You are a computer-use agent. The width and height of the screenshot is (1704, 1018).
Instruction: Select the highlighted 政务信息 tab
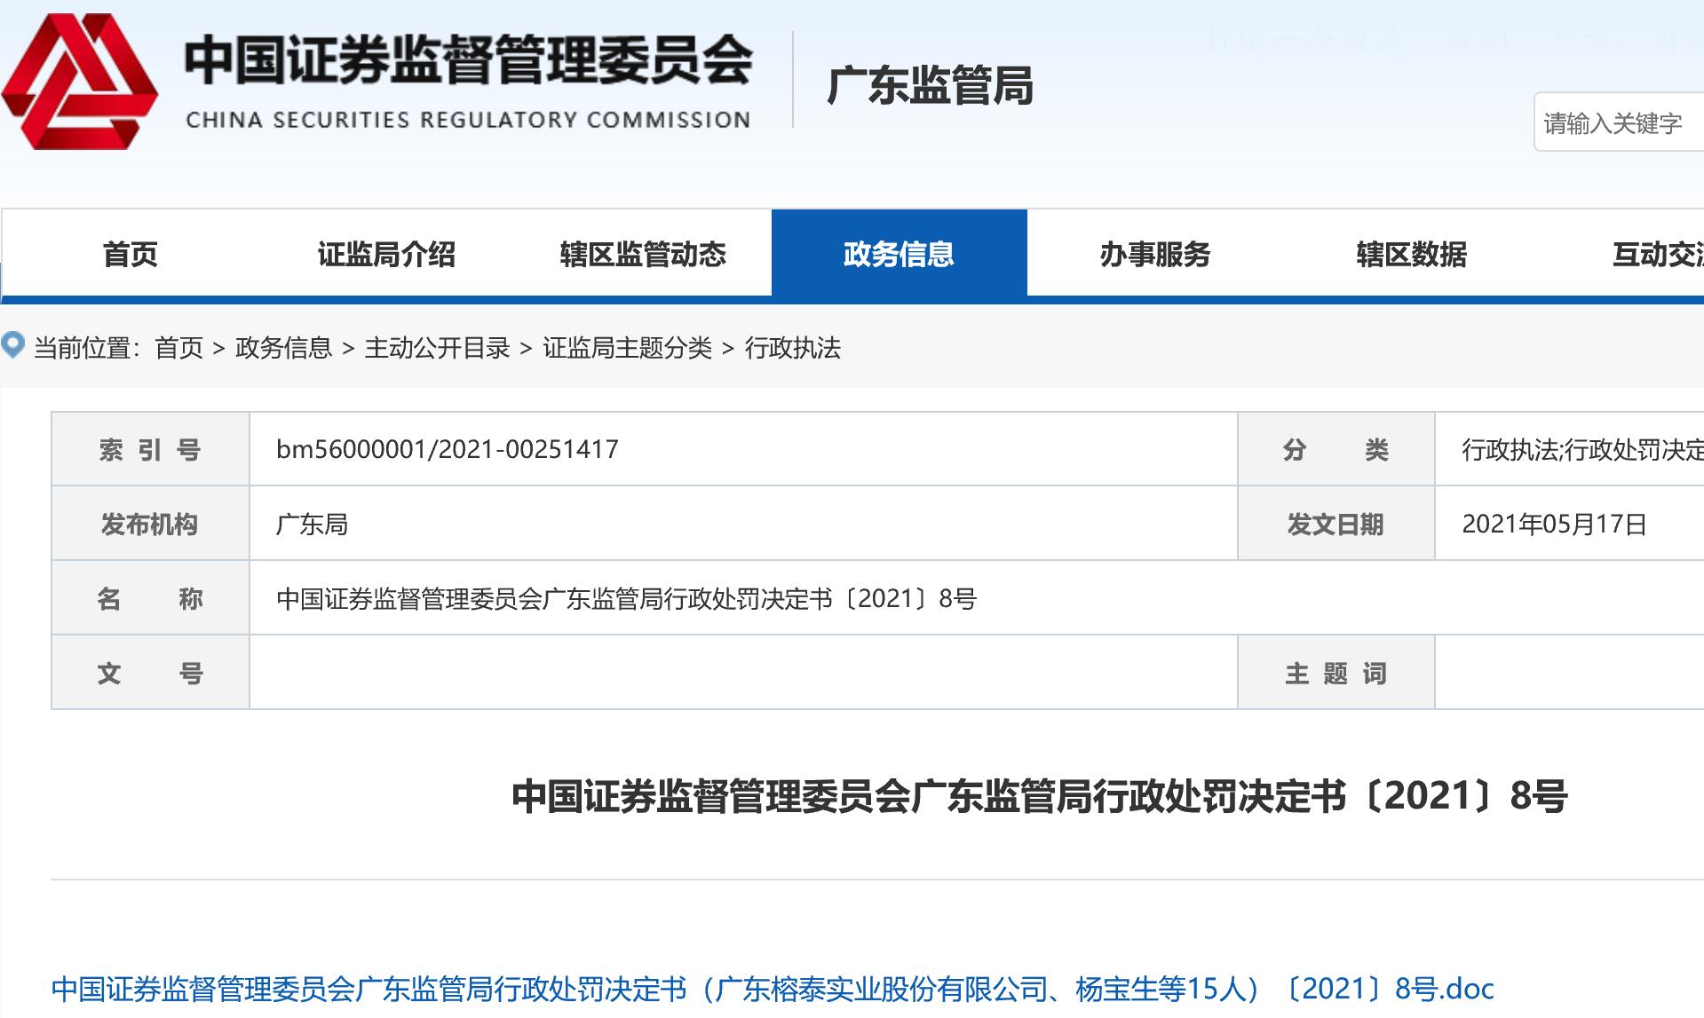pos(900,253)
